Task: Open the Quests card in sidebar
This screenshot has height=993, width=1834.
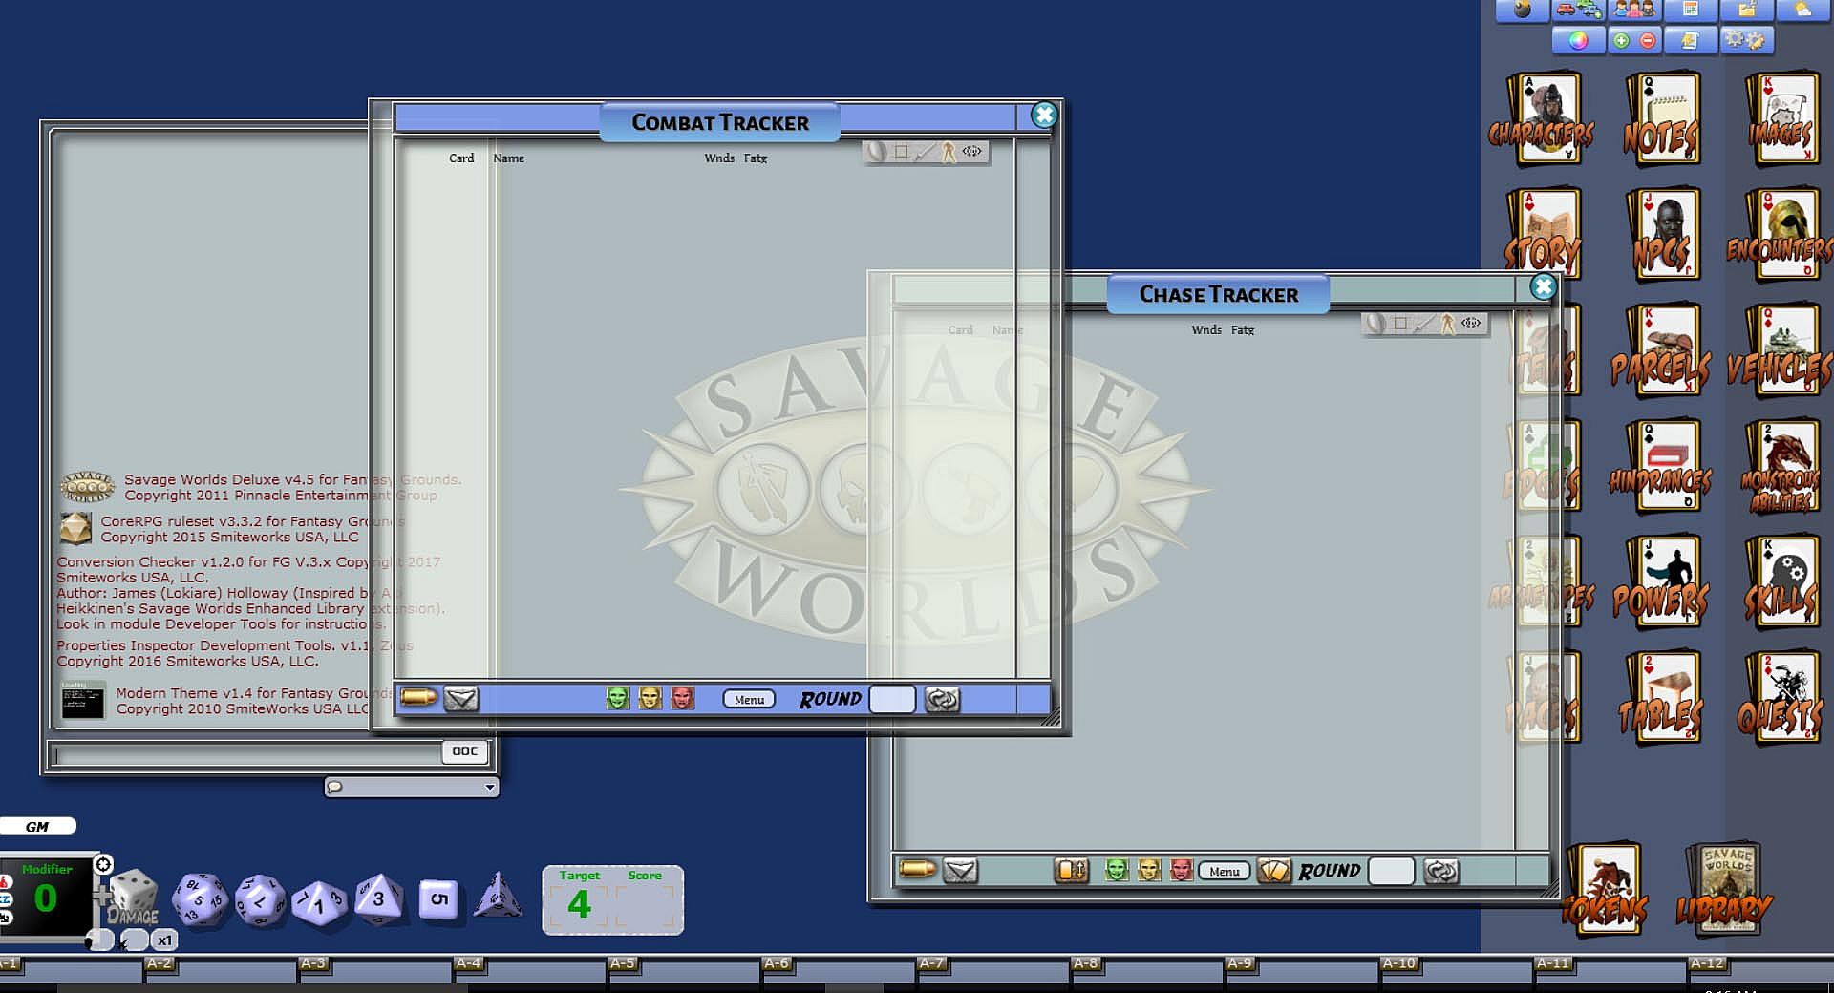Action: [x=1781, y=699]
